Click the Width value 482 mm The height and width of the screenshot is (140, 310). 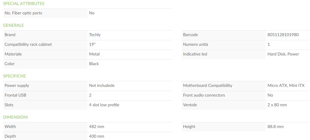pos(96,126)
